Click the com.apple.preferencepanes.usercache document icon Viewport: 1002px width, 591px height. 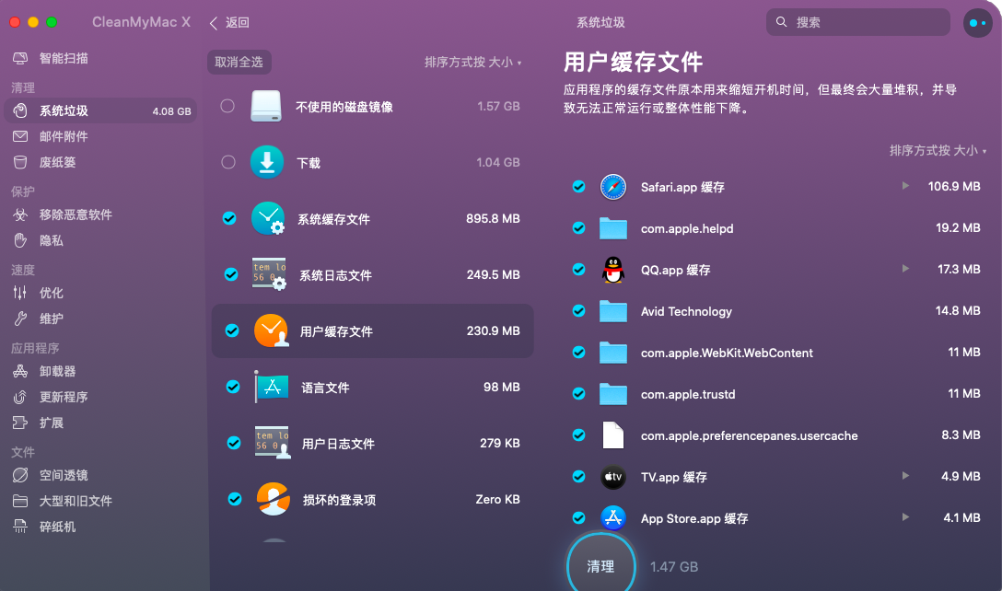click(x=612, y=435)
